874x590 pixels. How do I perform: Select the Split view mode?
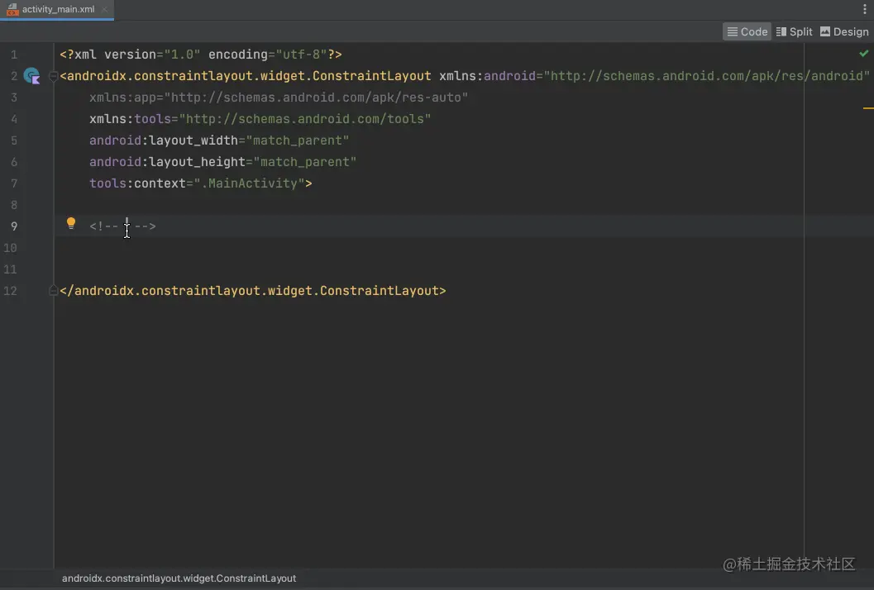click(795, 31)
